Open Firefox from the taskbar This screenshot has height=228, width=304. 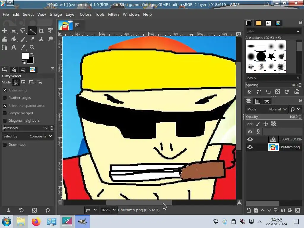point(36,221)
